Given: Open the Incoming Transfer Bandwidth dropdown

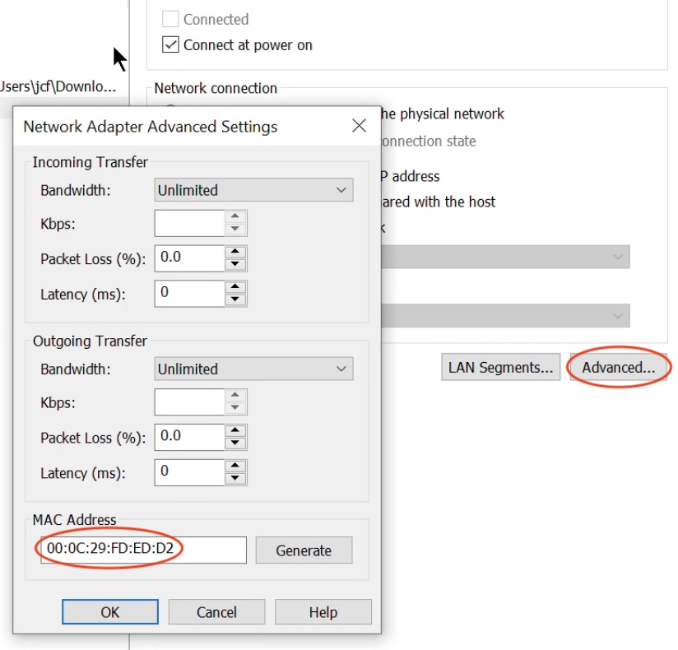Looking at the screenshot, I should 253,190.
